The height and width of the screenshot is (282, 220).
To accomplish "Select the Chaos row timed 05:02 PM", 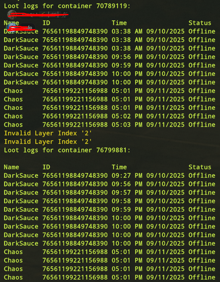I will (x=109, y=116).
